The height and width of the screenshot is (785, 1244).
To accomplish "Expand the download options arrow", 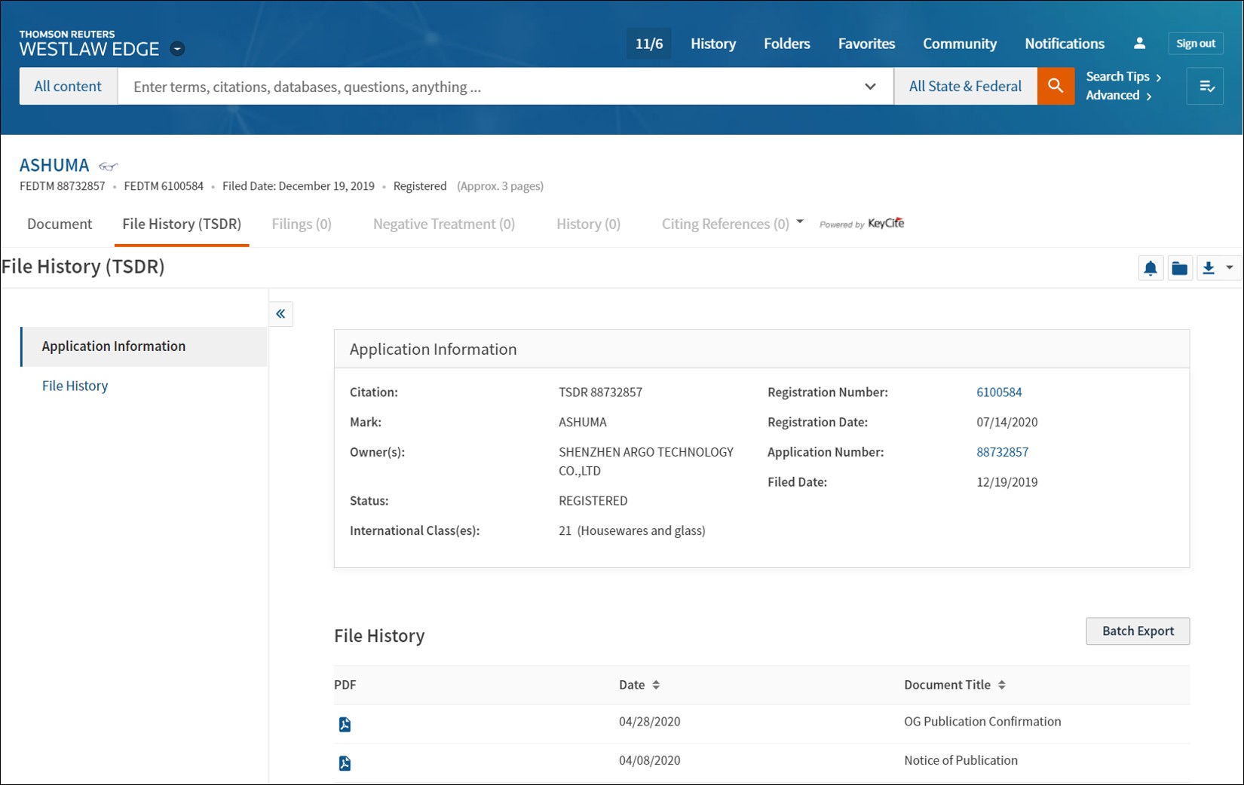I will [x=1230, y=267].
